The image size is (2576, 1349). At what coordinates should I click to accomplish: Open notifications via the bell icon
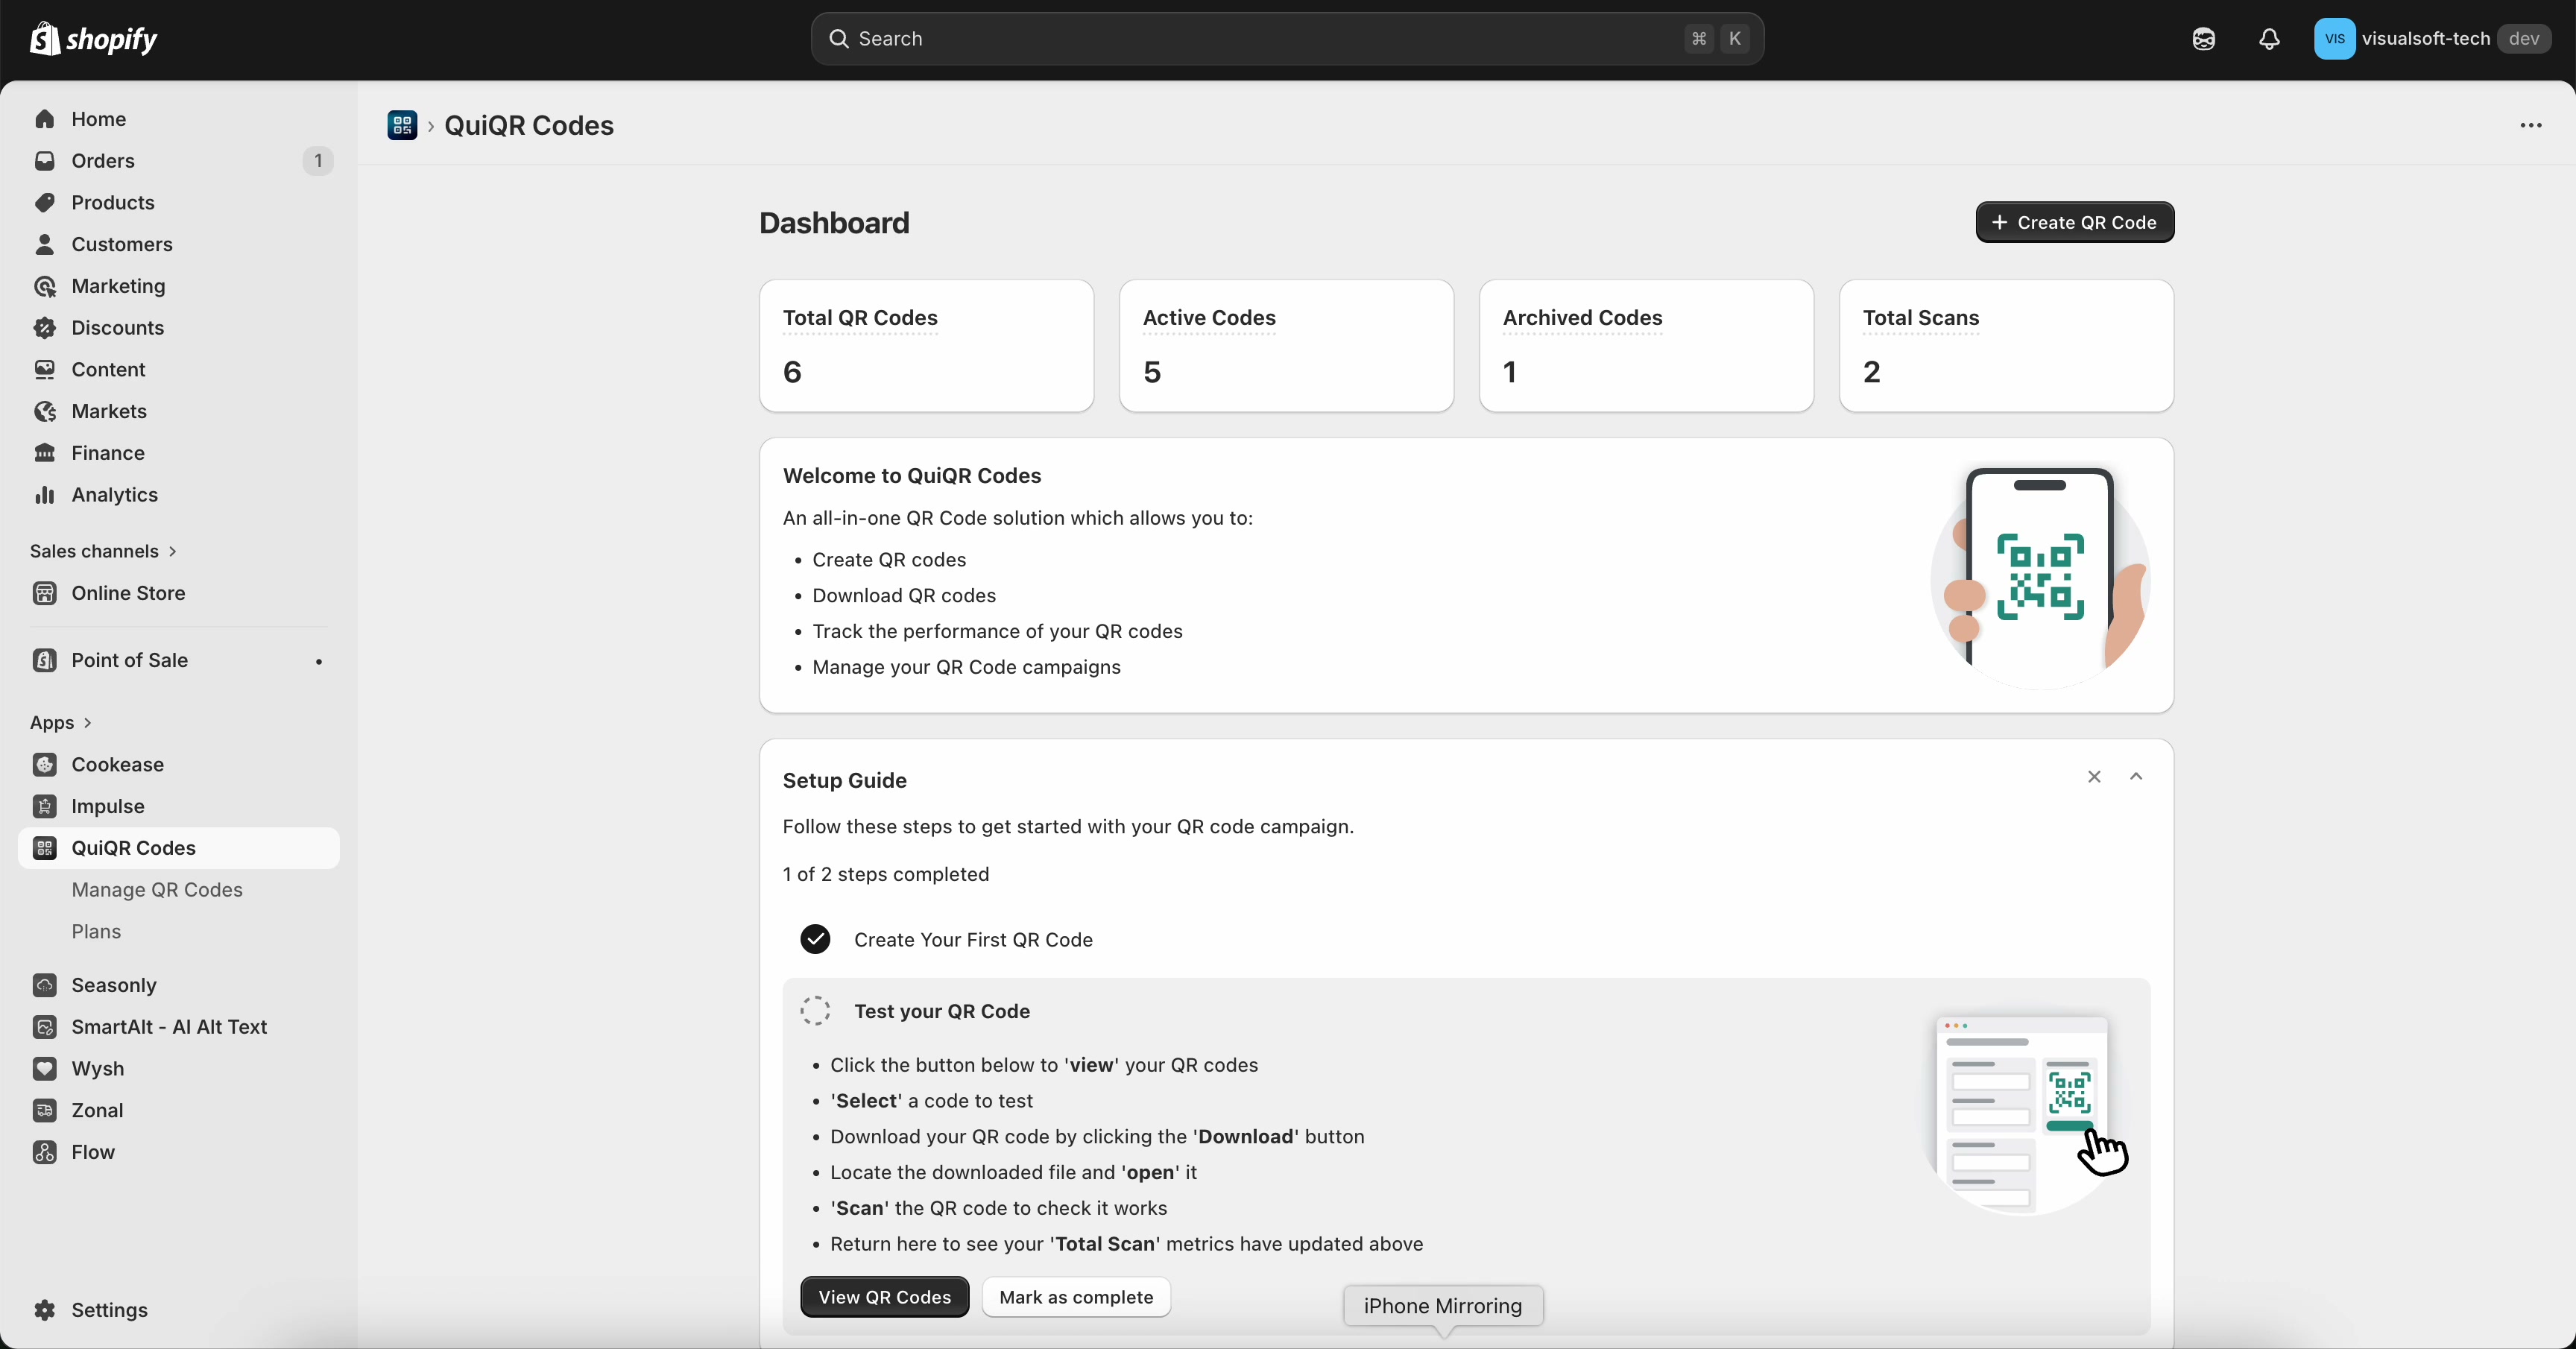[2269, 39]
